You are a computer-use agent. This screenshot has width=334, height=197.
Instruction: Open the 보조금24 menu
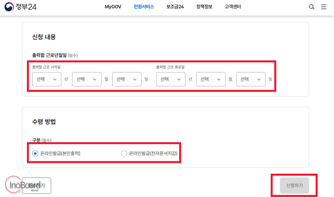175,7
